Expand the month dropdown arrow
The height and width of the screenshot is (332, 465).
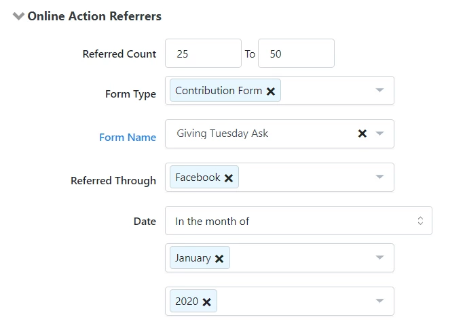(379, 258)
